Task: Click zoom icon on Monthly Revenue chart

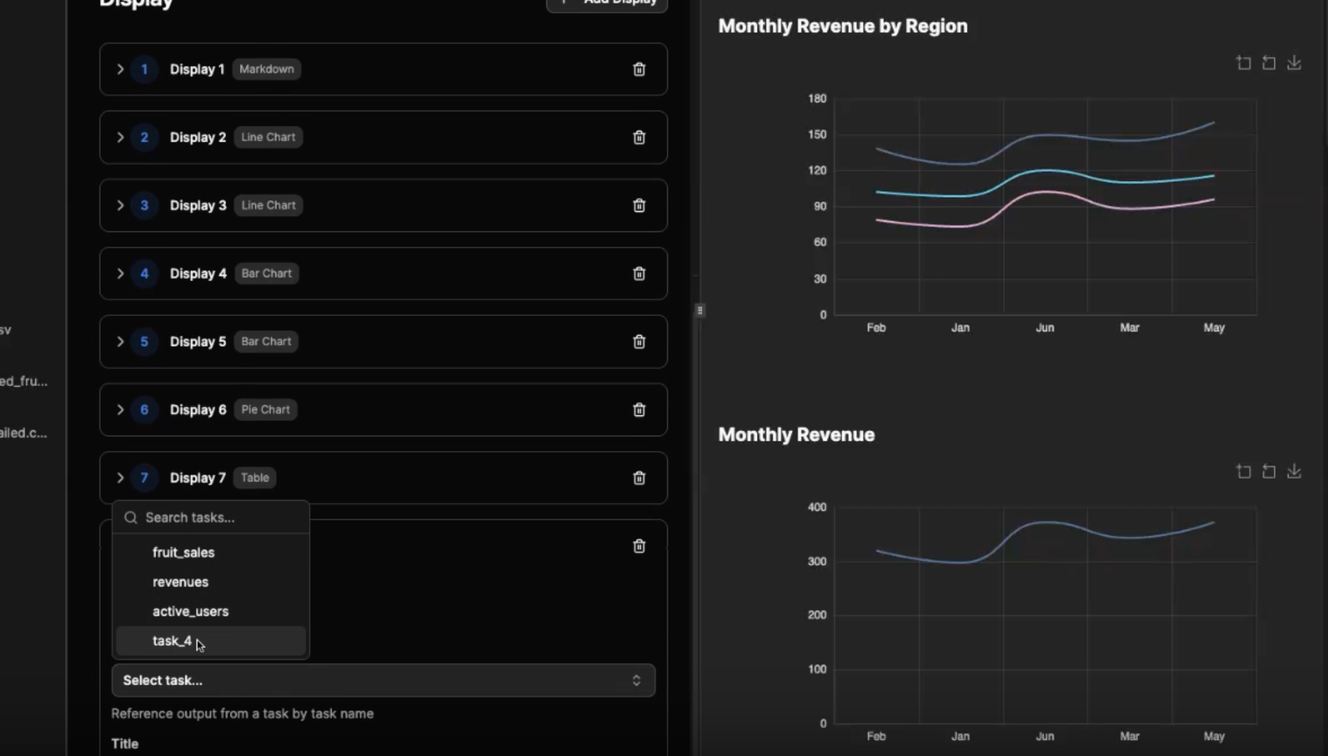Action: point(1243,472)
